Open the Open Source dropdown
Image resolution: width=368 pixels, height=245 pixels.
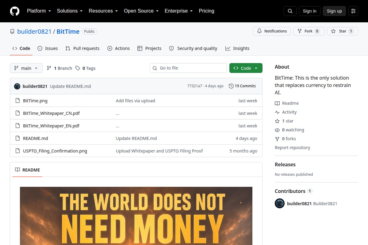(x=141, y=11)
